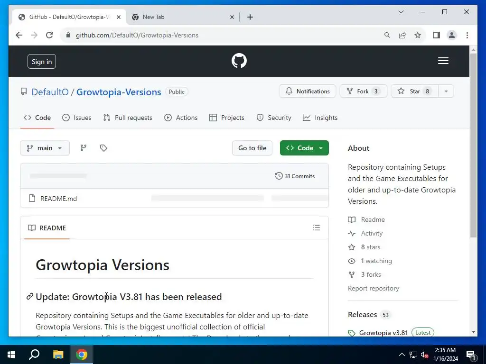Open the 1 watching link
486x364 pixels.
(370, 261)
